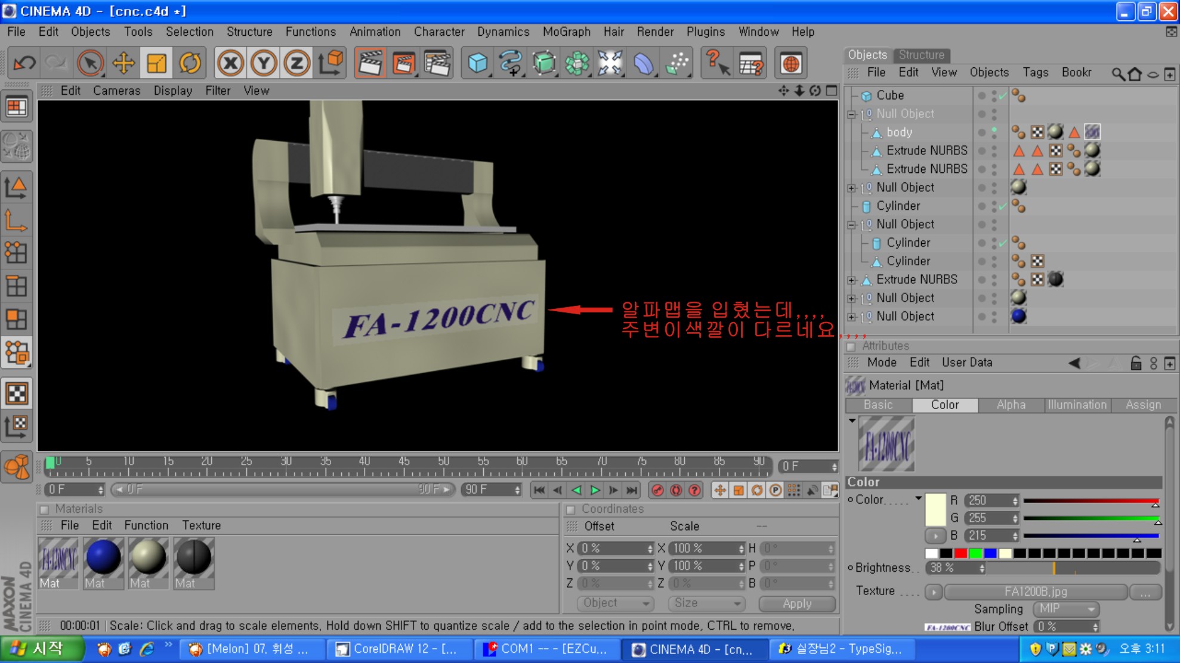The image size is (1180, 663).
Task: Open Render Settings icon
Action: pyautogui.click(x=437, y=63)
